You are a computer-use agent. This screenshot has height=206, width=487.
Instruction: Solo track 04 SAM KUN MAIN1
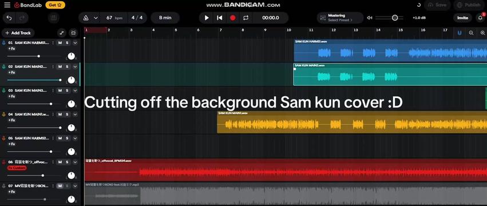tap(67, 114)
